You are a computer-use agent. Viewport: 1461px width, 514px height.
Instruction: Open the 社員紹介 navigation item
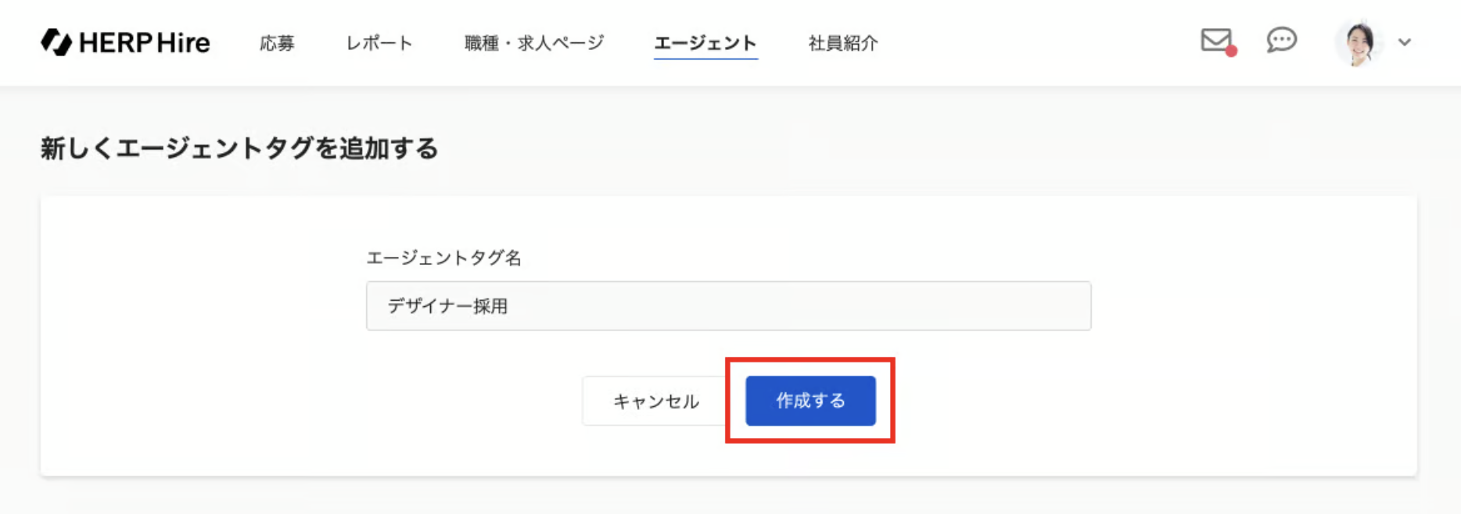point(843,43)
